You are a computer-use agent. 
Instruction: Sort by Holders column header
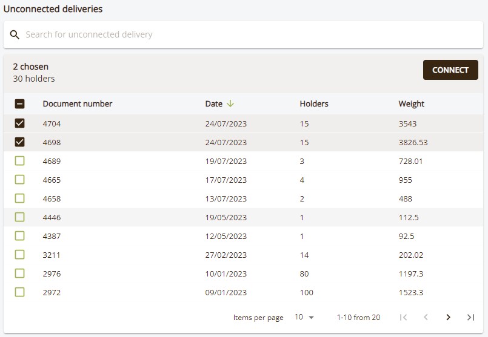[314, 103]
